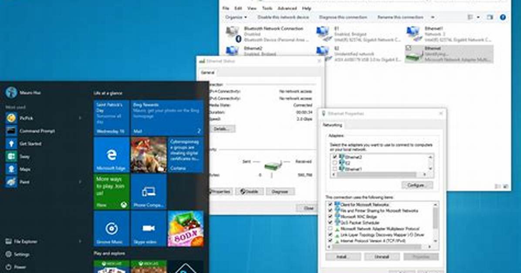
Task: Expand the File Explorer jump list arrow
Action: click(x=80, y=242)
